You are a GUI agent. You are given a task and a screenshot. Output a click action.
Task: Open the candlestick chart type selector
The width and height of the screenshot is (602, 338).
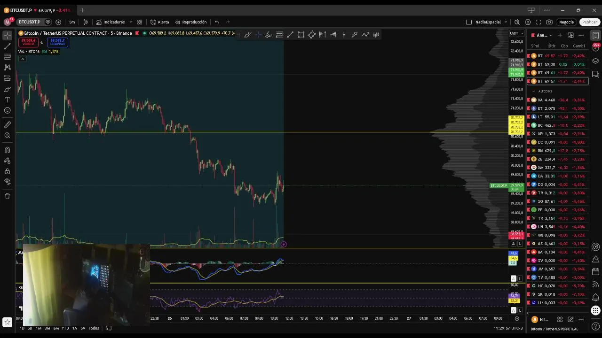point(86,22)
